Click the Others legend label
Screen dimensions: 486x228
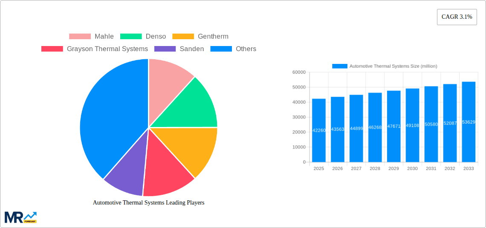pyautogui.click(x=246, y=49)
